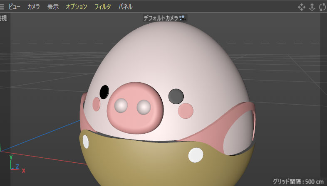Open the highlighted オプション menu
Viewport: 327px width, 186px height.
[77, 7]
